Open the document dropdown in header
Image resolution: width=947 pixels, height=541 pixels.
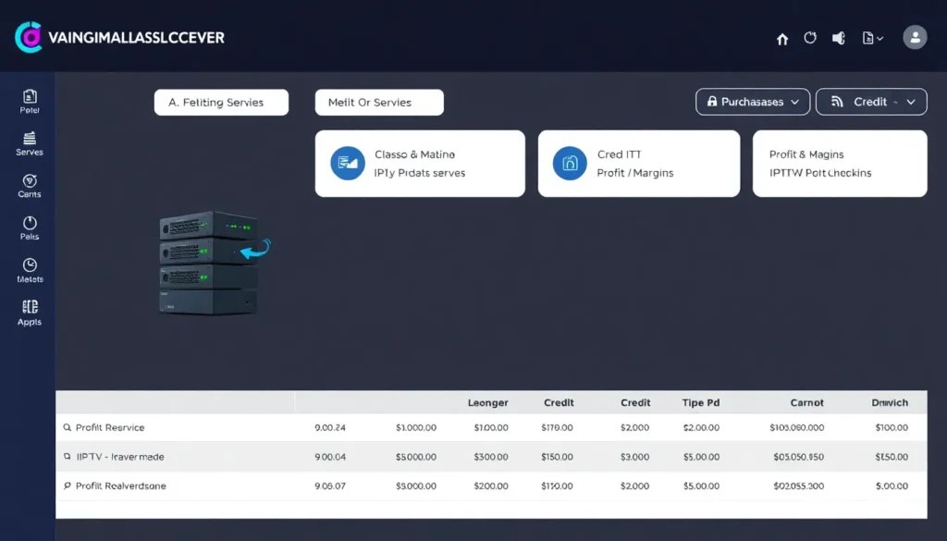872,38
